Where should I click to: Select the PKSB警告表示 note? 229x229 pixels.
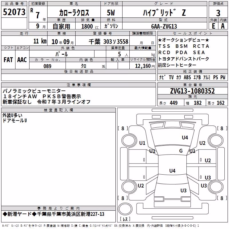[x=62, y=96]
